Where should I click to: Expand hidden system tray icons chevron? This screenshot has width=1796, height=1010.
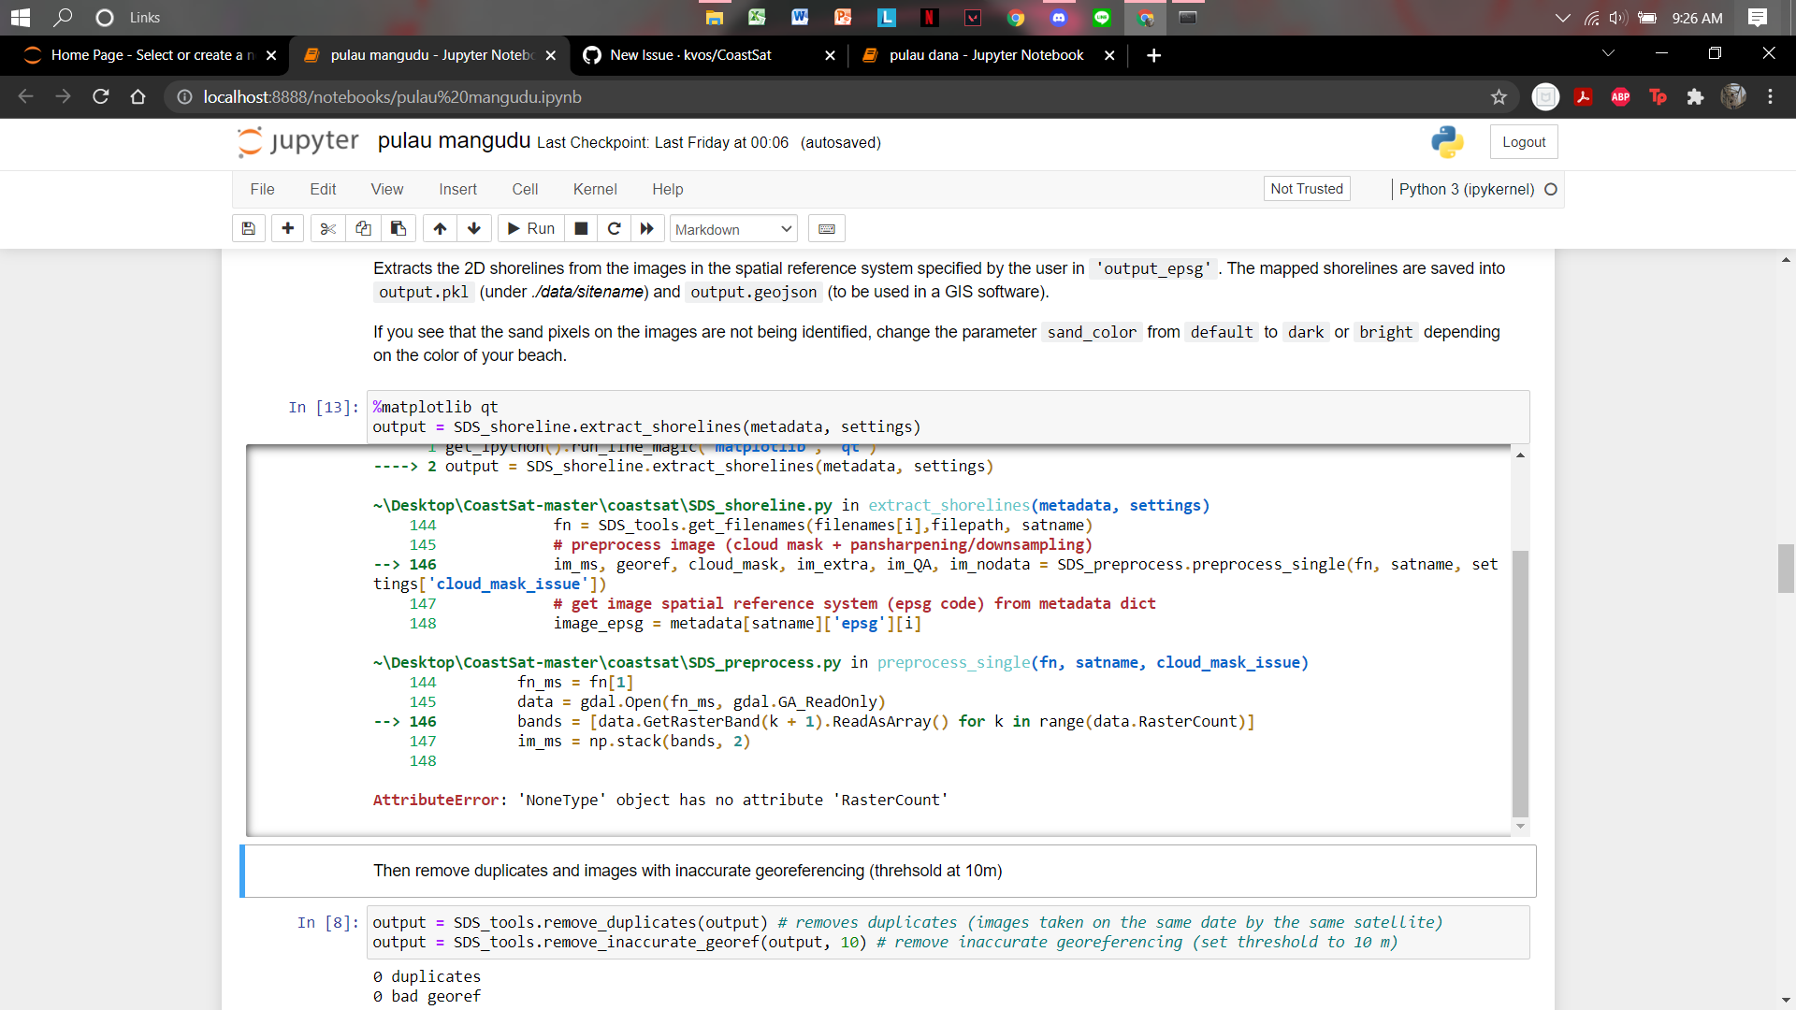click(1560, 17)
